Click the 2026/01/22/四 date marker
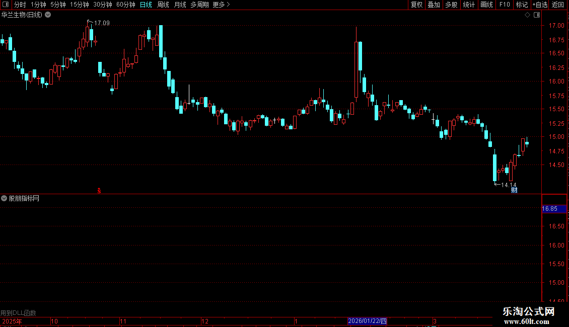 (367, 321)
